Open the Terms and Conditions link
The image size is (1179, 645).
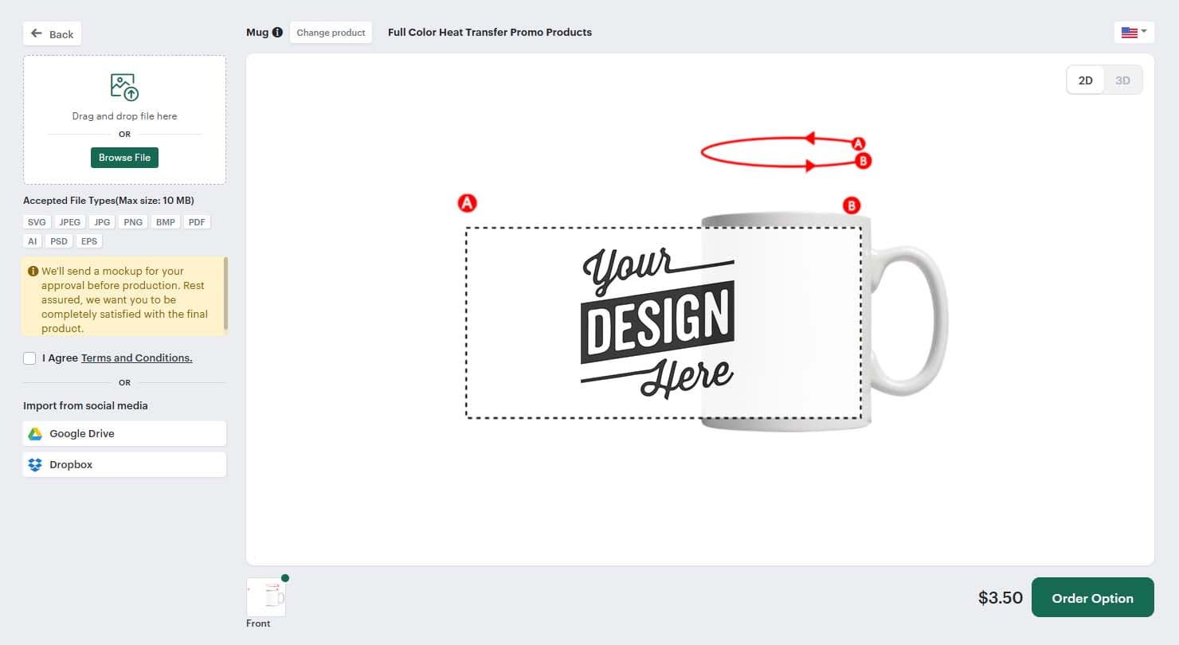[x=136, y=358]
